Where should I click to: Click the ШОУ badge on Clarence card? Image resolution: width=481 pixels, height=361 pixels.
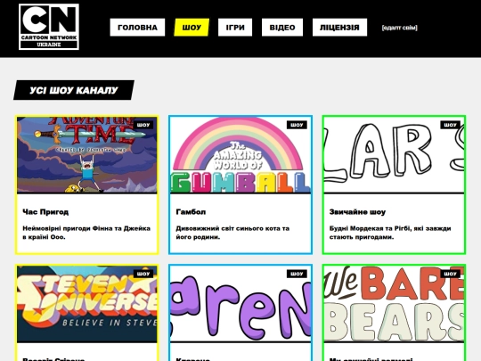(x=297, y=274)
